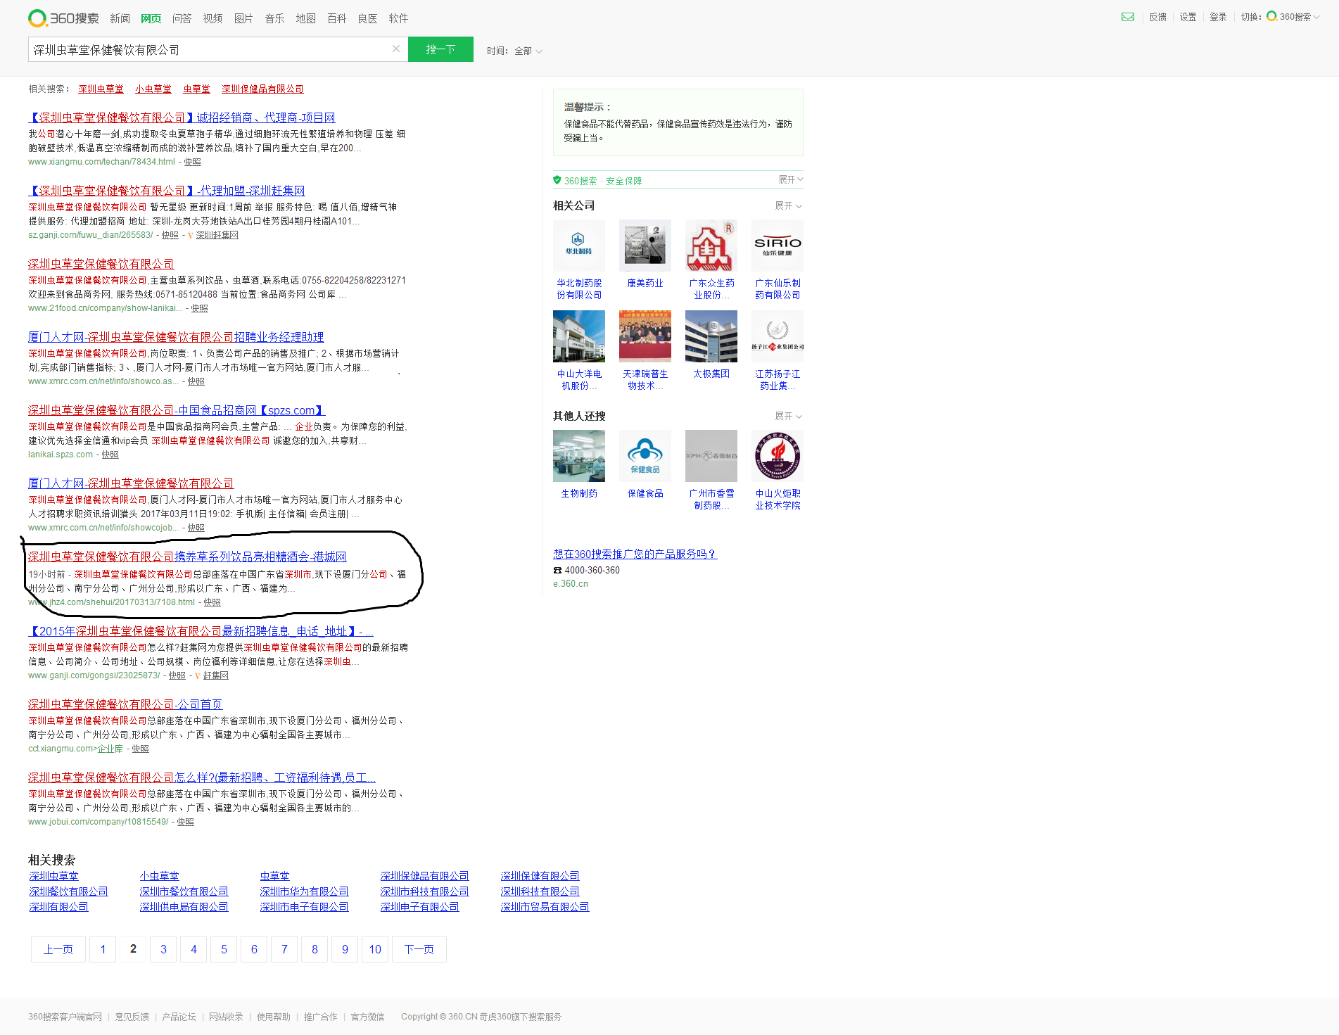The image size is (1339, 1035).
Task: Open result 中国食品招商网 spzs.com
Action: [177, 411]
